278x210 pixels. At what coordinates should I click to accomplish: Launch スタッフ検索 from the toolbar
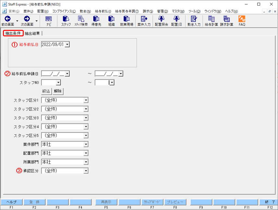click(81, 21)
